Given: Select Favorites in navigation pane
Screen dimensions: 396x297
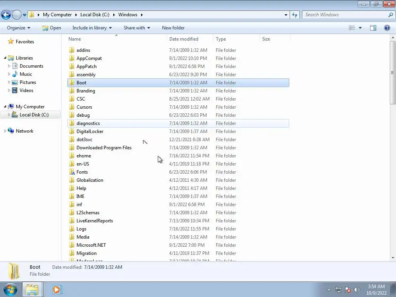Looking at the screenshot, I should coord(25,42).
